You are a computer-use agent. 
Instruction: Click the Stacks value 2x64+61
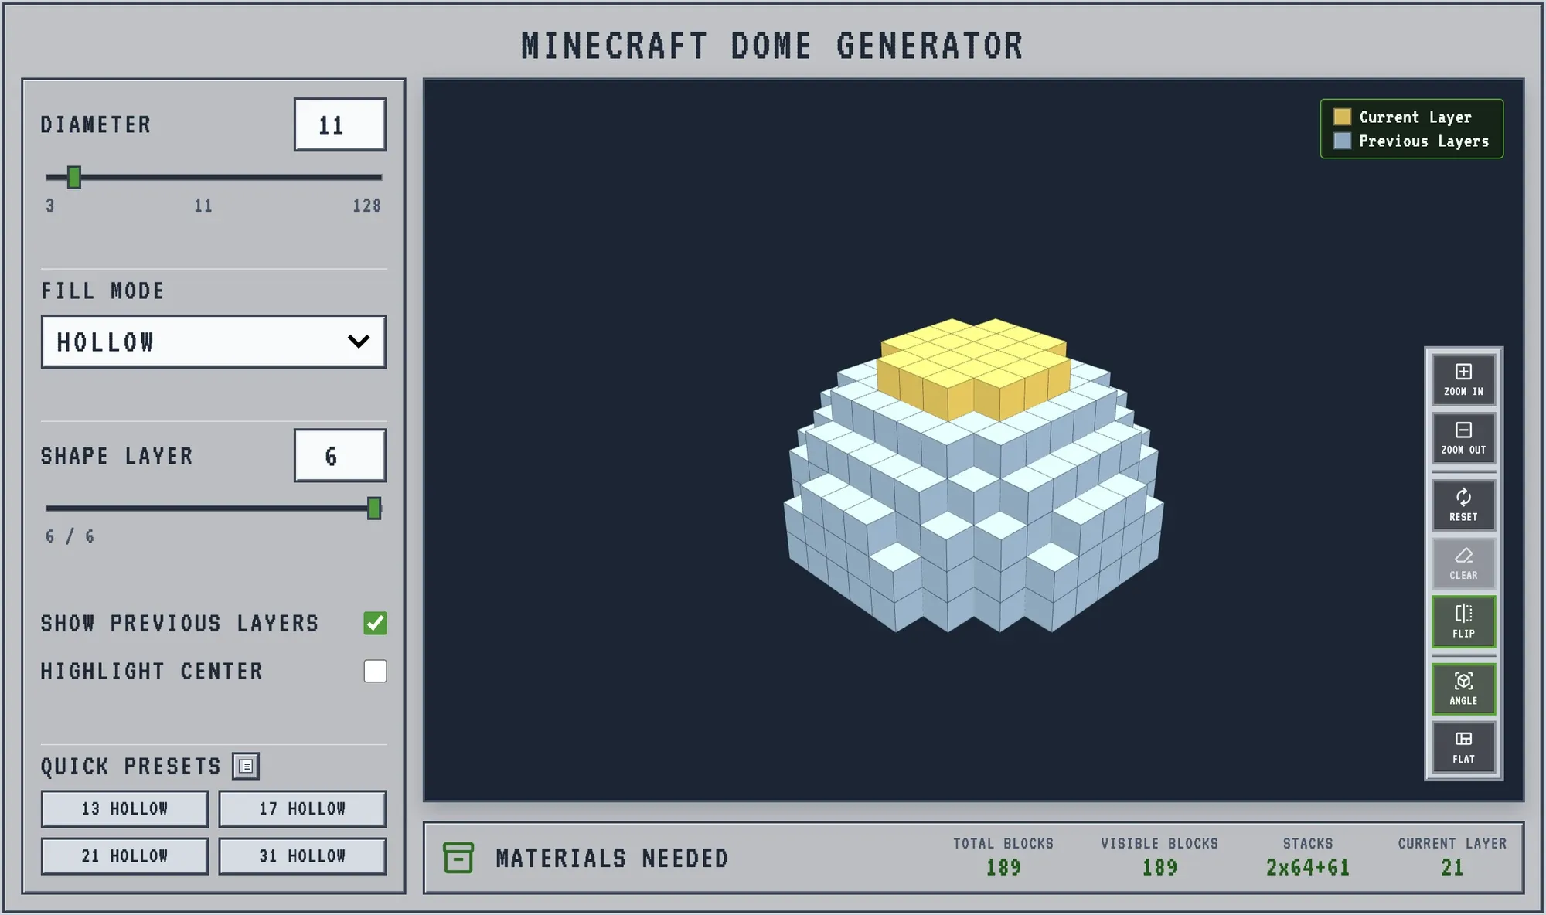[x=1308, y=868]
